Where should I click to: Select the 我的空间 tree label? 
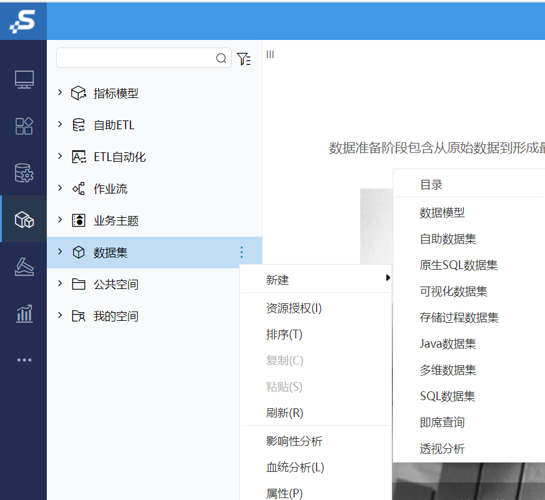point(115,316)
